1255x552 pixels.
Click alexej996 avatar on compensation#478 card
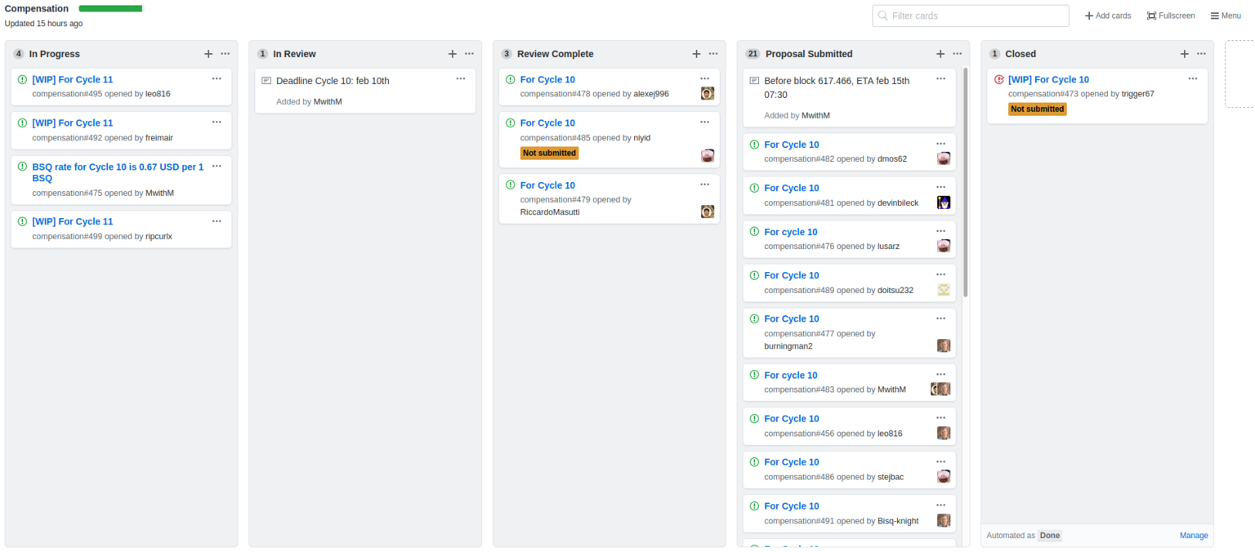pos(708,94)
